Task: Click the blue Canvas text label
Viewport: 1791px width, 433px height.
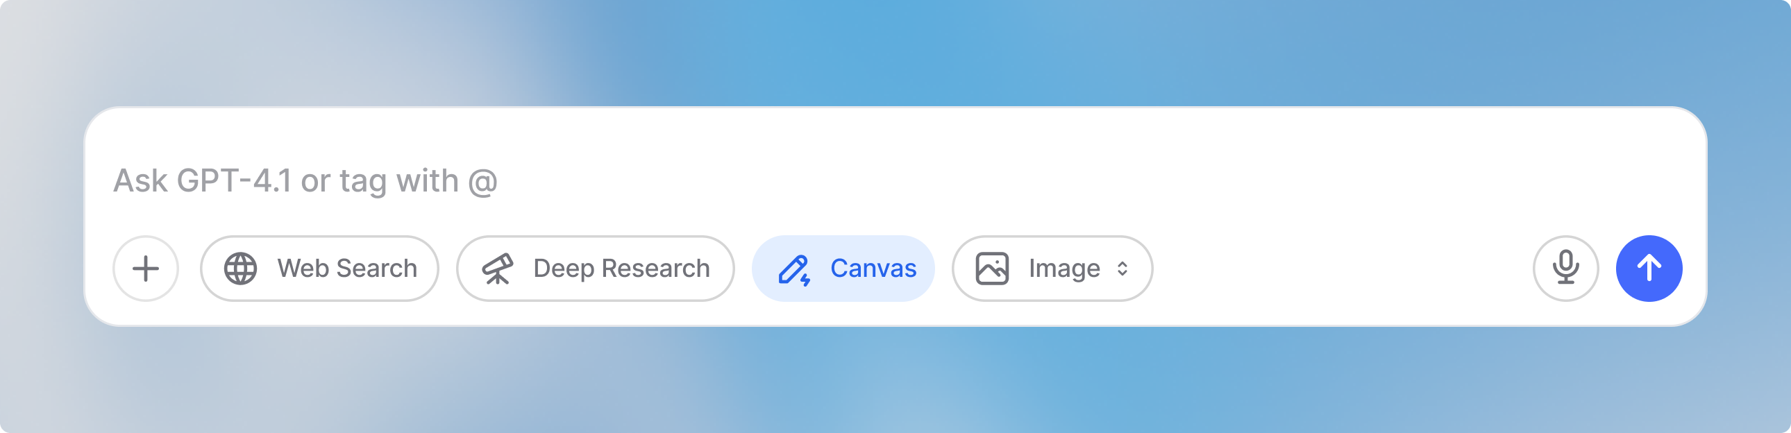Action: pos(873,269)
